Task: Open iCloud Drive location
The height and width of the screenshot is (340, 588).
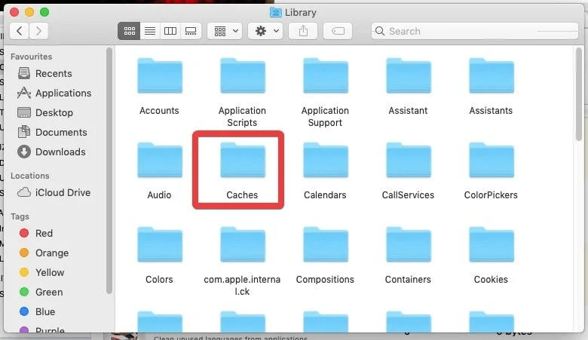Action: [x=63, y=192]
